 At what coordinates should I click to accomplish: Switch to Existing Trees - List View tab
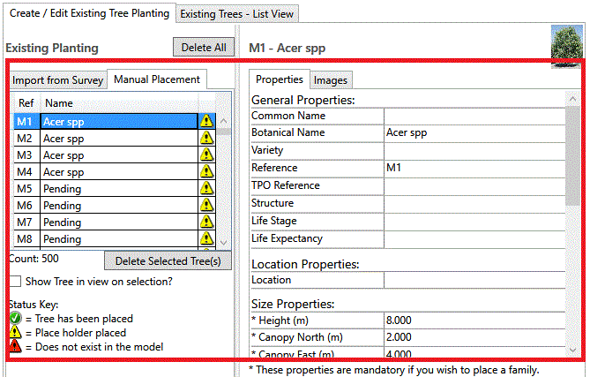(238, 14)
